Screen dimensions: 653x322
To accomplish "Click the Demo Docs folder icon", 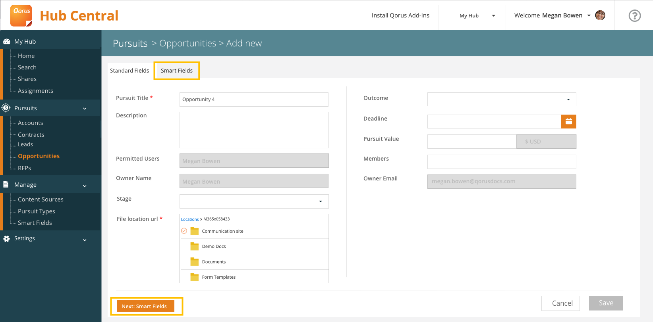I will [x=195, y=246].
